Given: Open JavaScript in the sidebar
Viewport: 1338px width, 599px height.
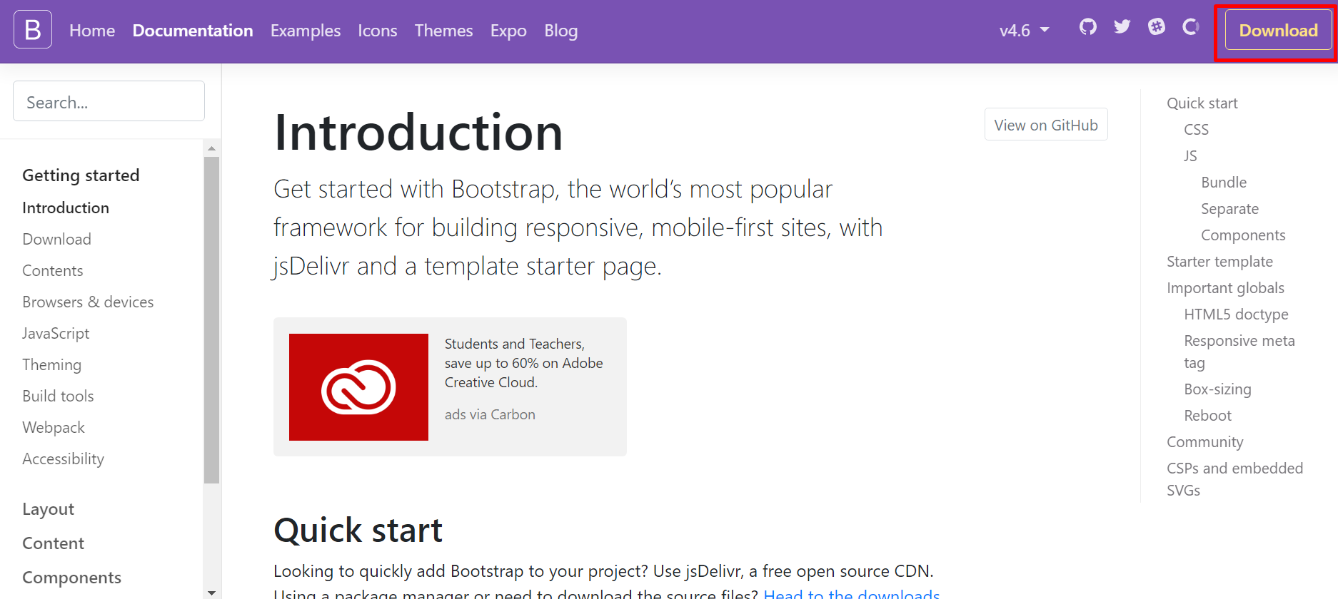Looking at the screenshot, I should click(56, 333).
